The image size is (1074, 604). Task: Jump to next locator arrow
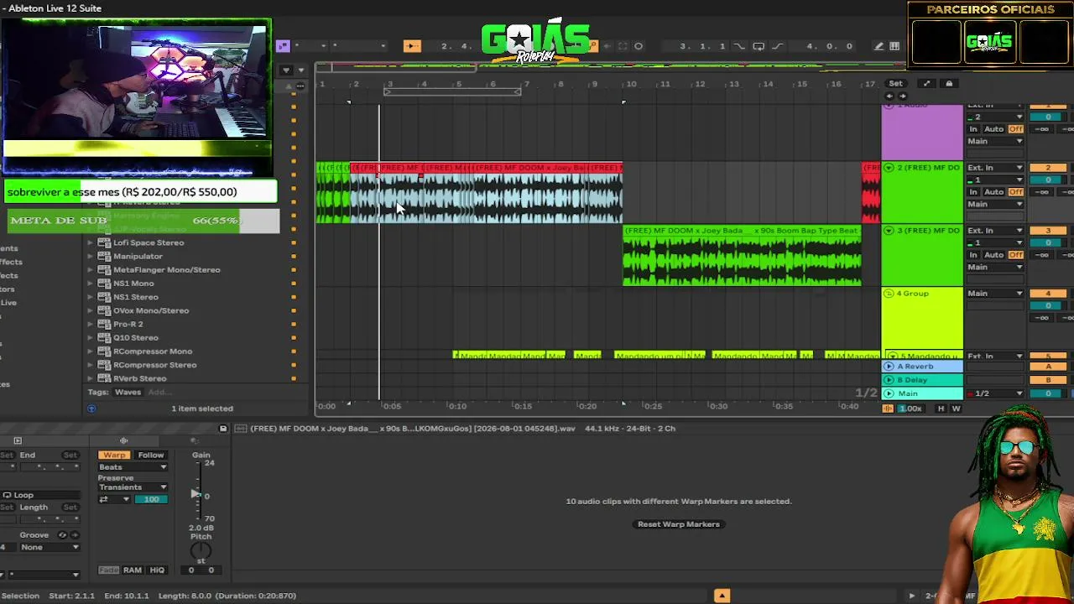tap(903, 96)
